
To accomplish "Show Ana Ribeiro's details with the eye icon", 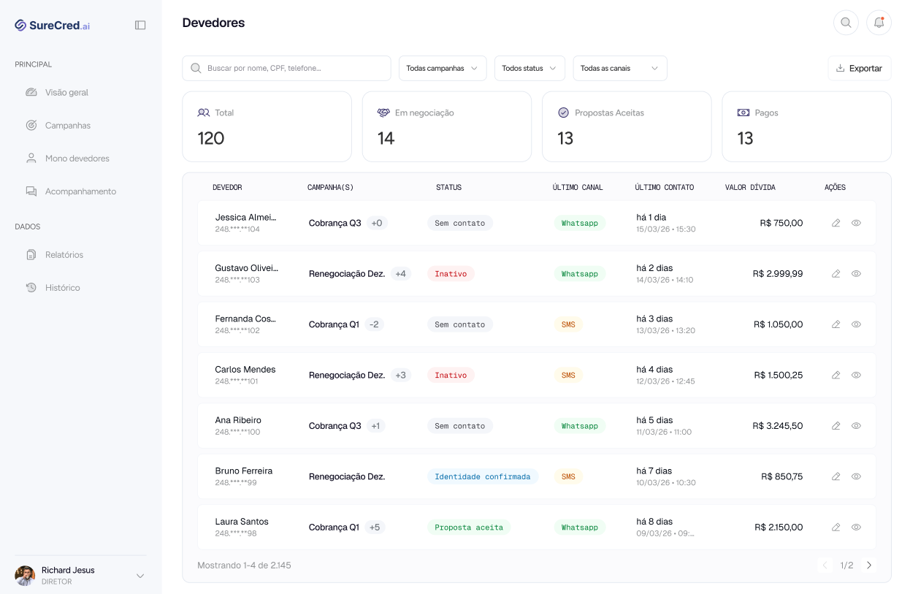I will (x=856, y=425).
